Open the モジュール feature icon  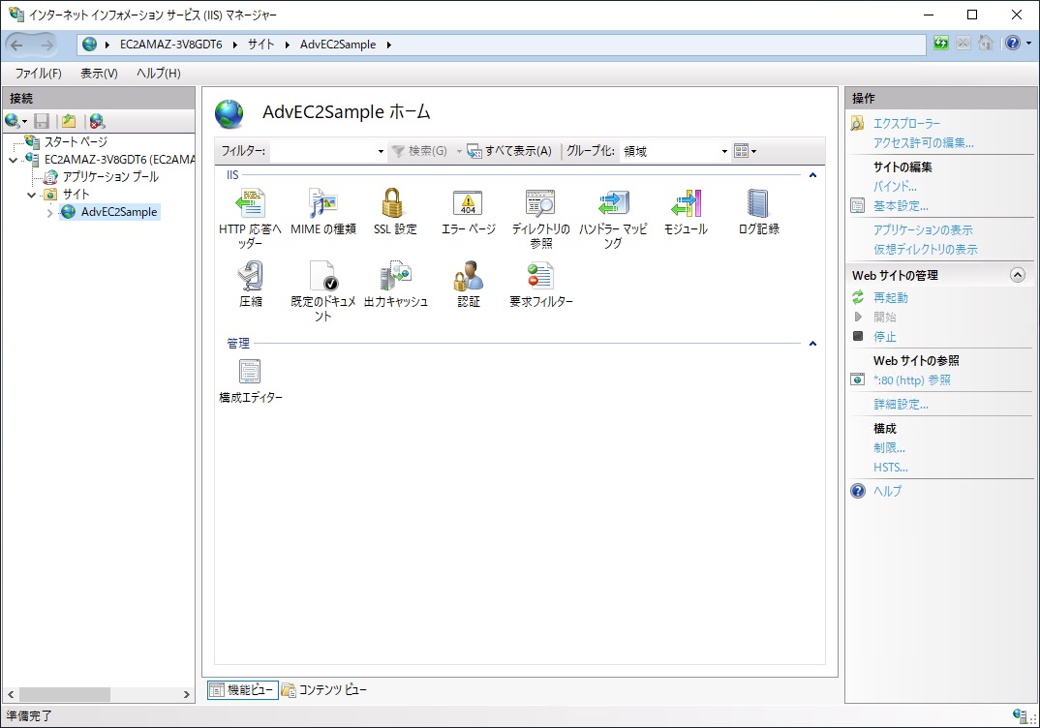[x=686, y=203]
